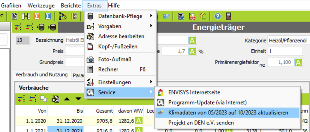Click the Einheit input field
The image size is (310, 132).
point(285,51)
